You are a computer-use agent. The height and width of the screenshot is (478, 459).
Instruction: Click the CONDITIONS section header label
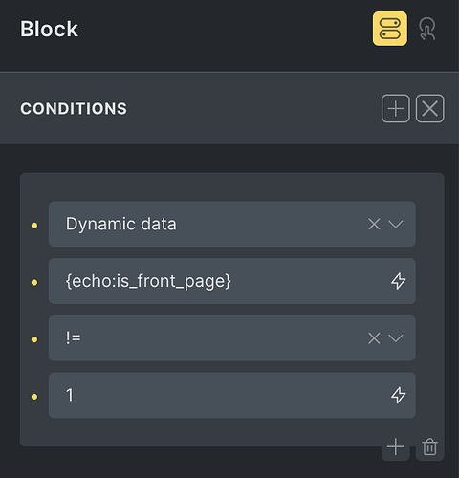pos(74,109)
